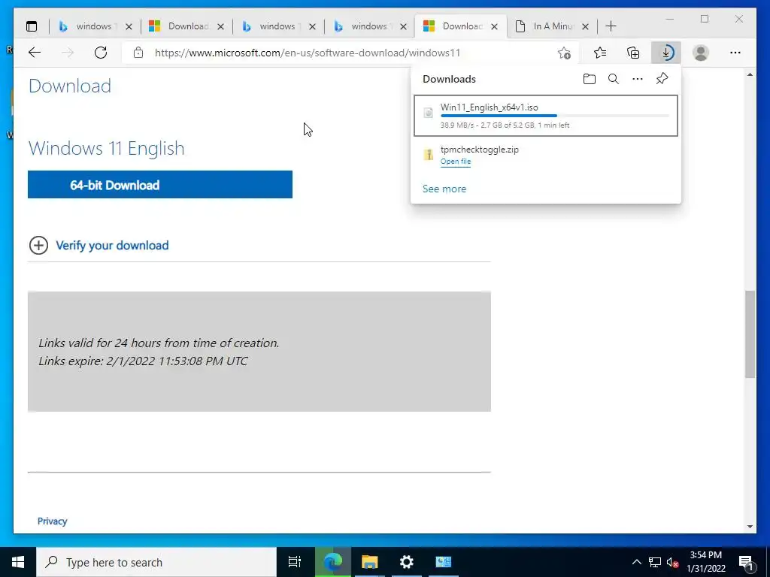Click the Verify your download link

pyautogui.click(x=113, y=246)
